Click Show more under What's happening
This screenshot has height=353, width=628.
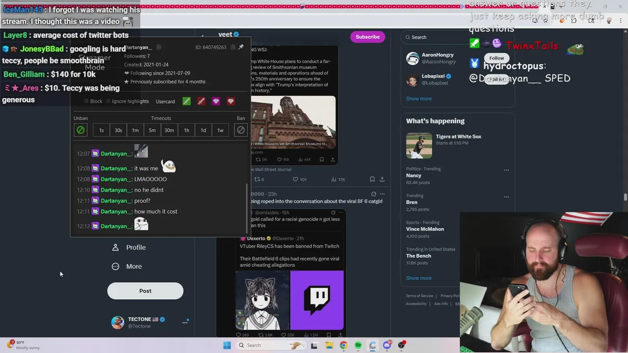coord(419,278)
